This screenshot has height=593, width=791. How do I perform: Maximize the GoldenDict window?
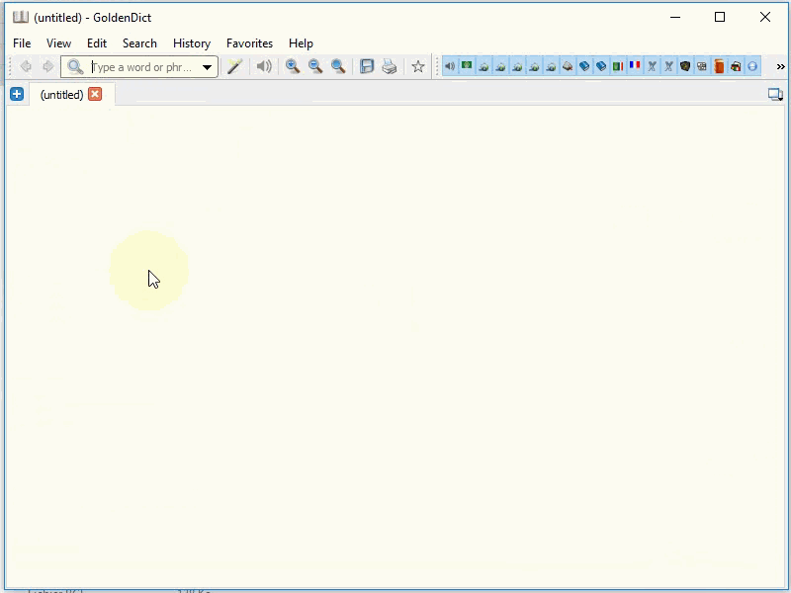[x=720, y=17]
